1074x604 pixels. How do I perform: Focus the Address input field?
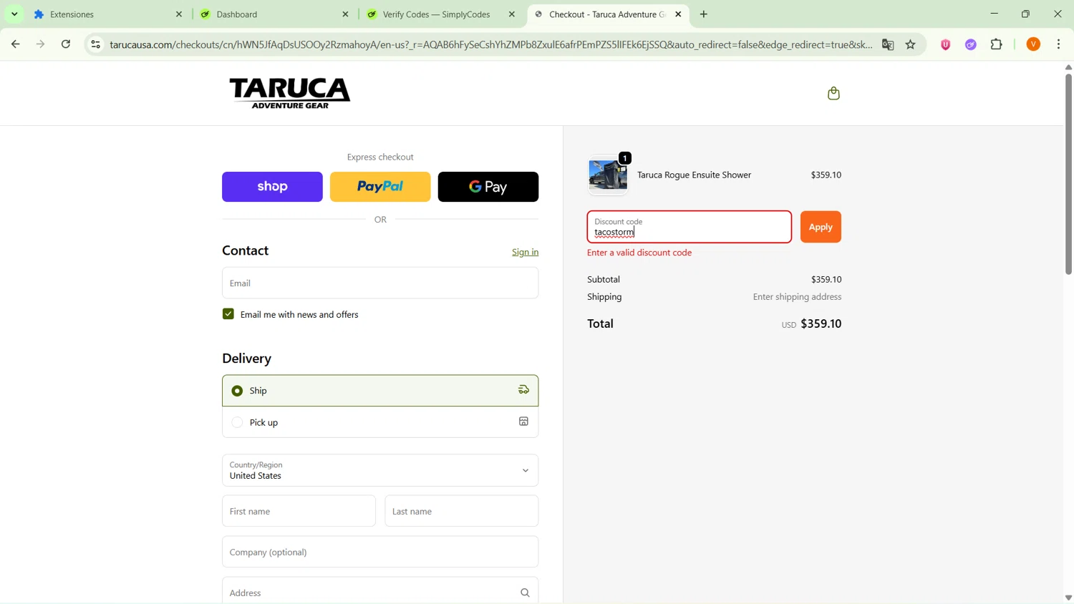pos(380,591)
